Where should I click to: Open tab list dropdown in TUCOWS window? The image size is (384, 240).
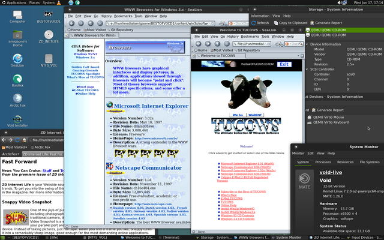point(298,56)
